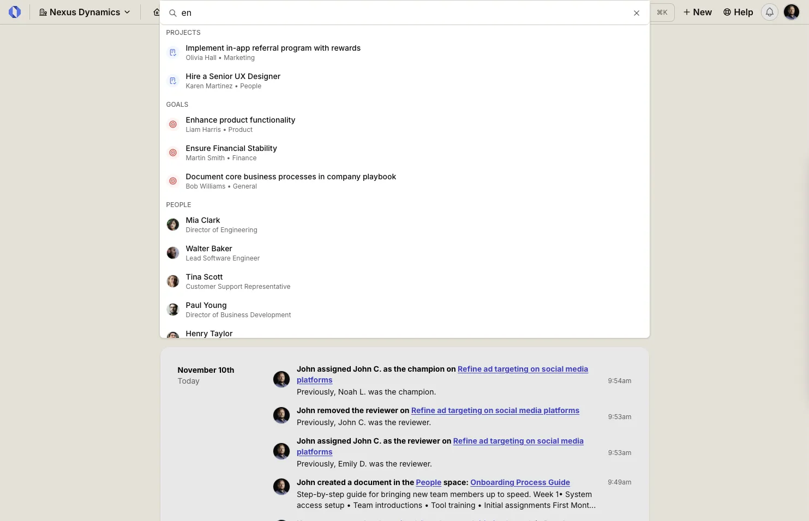Click the blue app logo icon
Image resolution: width=809 pixels, height=521 pixels.
[15, 12]
